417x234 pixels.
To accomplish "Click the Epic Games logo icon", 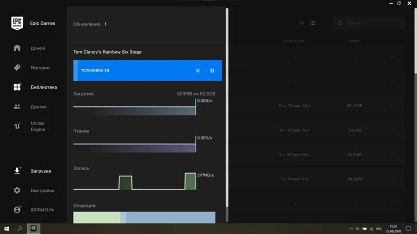I will tap(17, 23).
